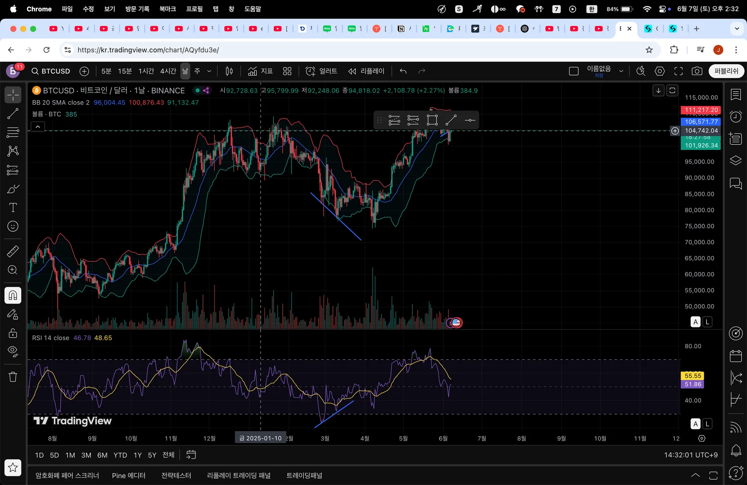The width and height of the screenshot is (747, 485).
Task: Open the help center question icon
Action: 736,472
